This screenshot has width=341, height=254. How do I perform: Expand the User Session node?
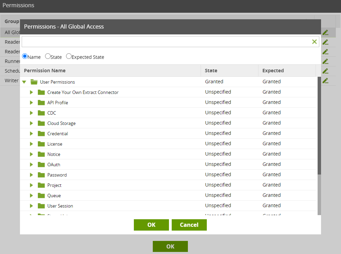click(31, 206)
